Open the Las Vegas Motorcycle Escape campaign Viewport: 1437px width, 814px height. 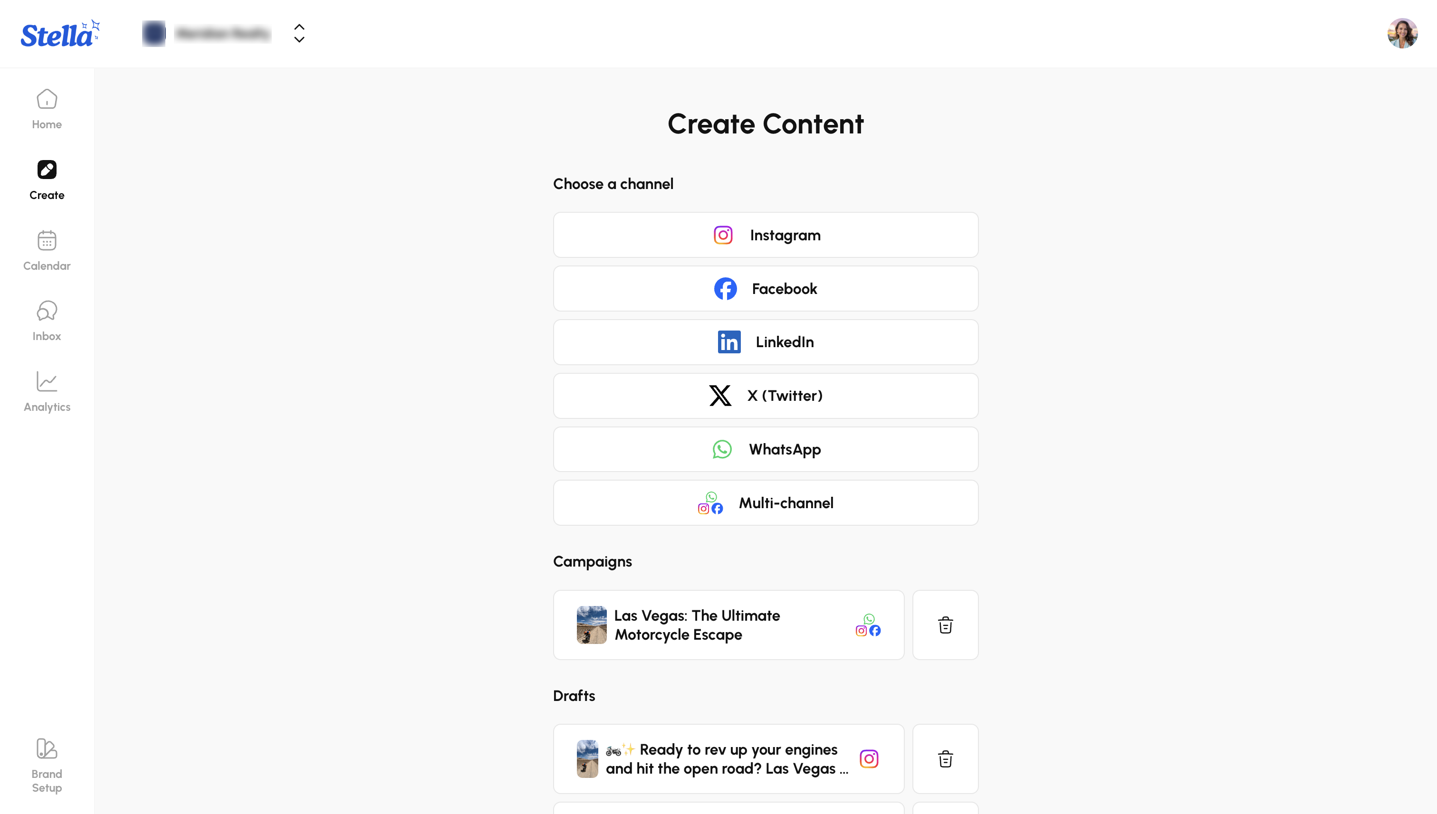click(729, 625)
